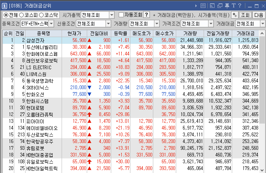
Task: Open the 거래량 filter dropdown
Action: click(x=157, y=24)
